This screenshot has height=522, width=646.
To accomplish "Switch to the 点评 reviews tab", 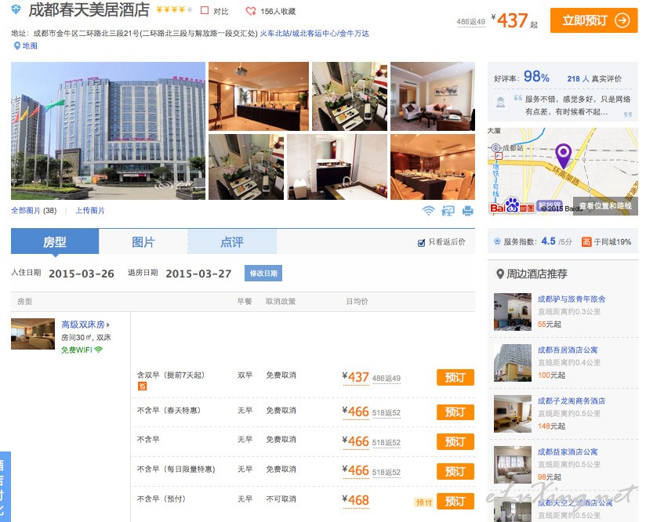I will (x=231, y=242).
